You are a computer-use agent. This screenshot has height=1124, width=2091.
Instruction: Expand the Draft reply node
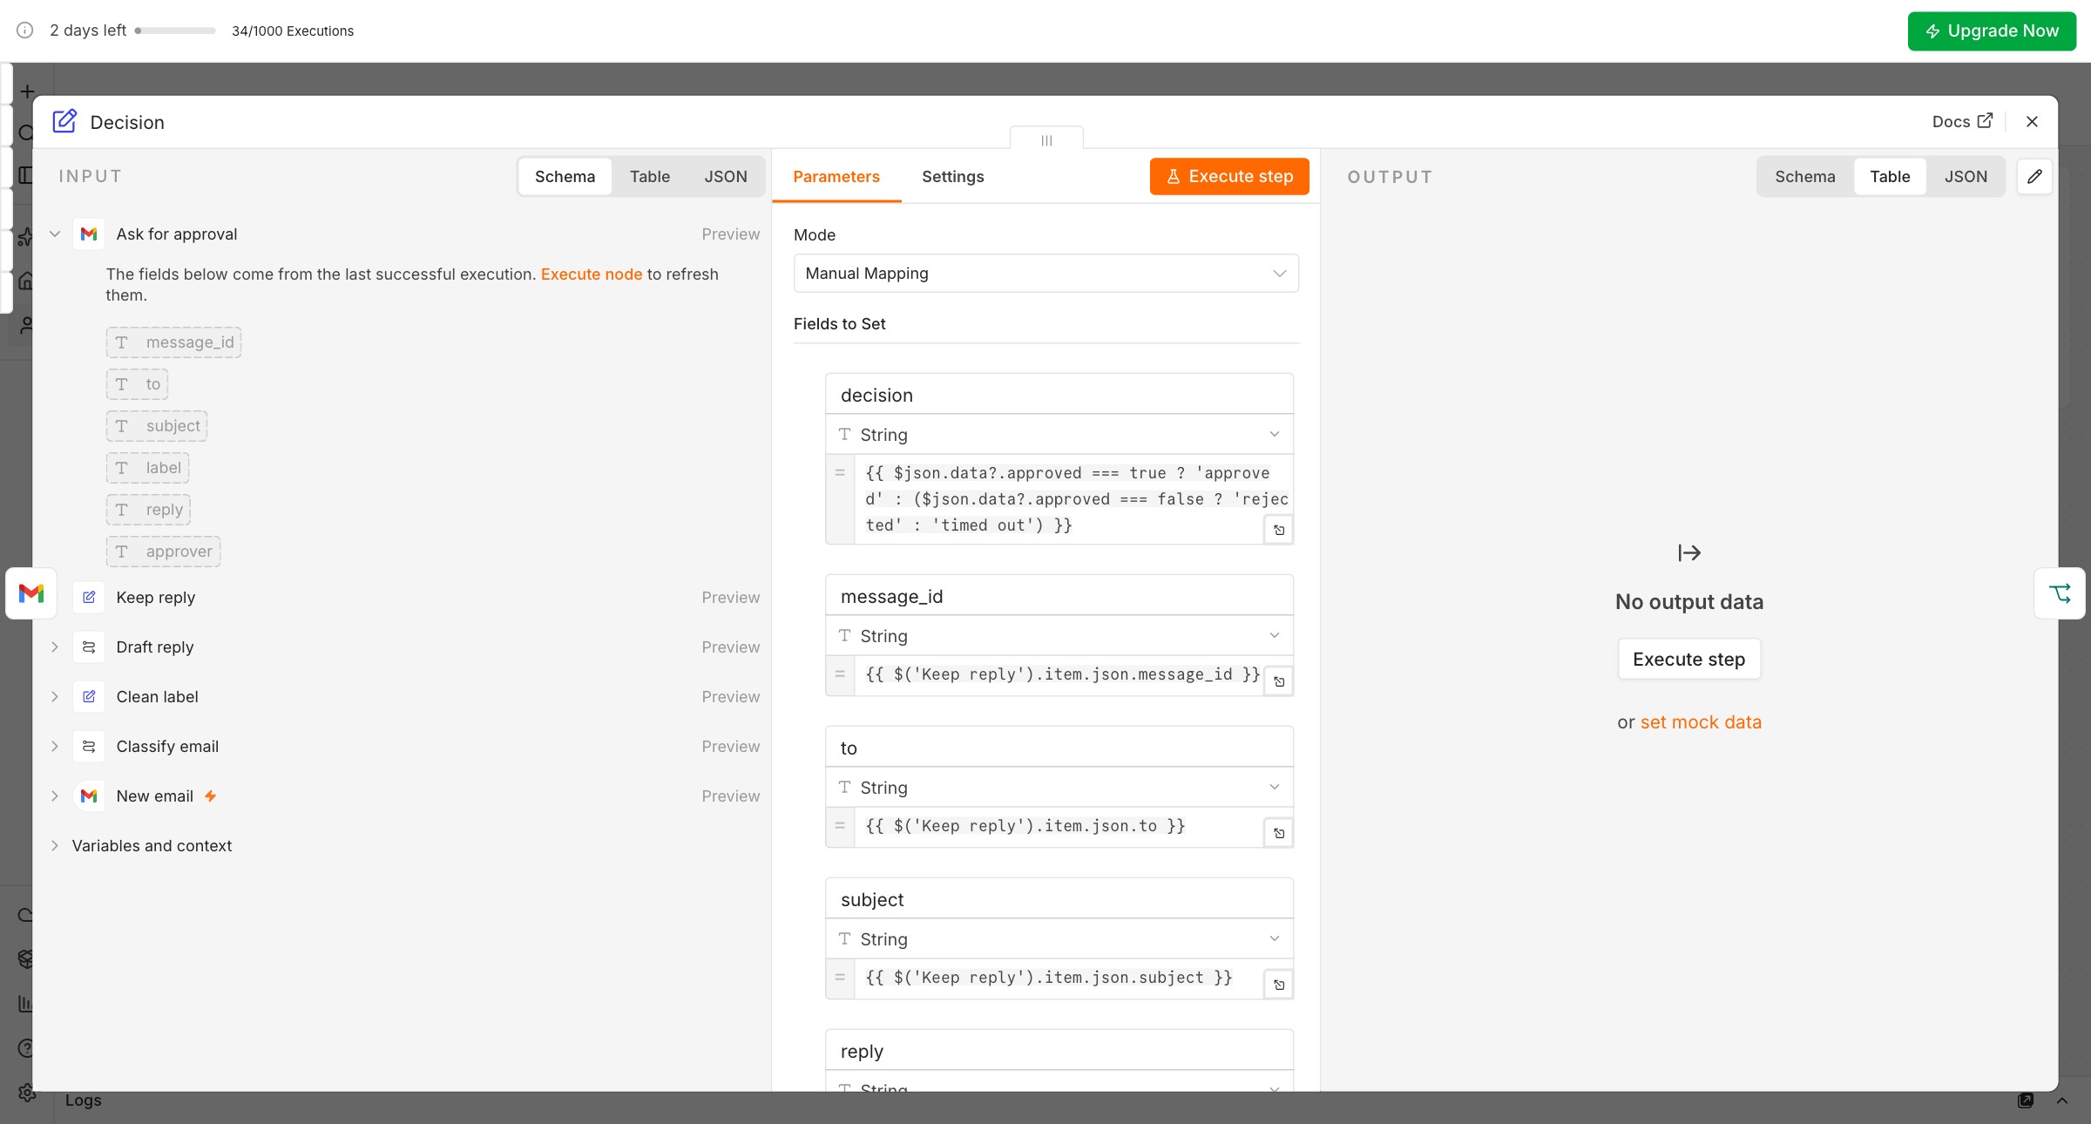[55, 647]
